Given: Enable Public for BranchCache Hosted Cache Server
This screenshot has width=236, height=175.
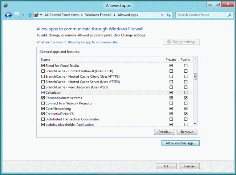Looking at the screenshot, I should [186, 82].
